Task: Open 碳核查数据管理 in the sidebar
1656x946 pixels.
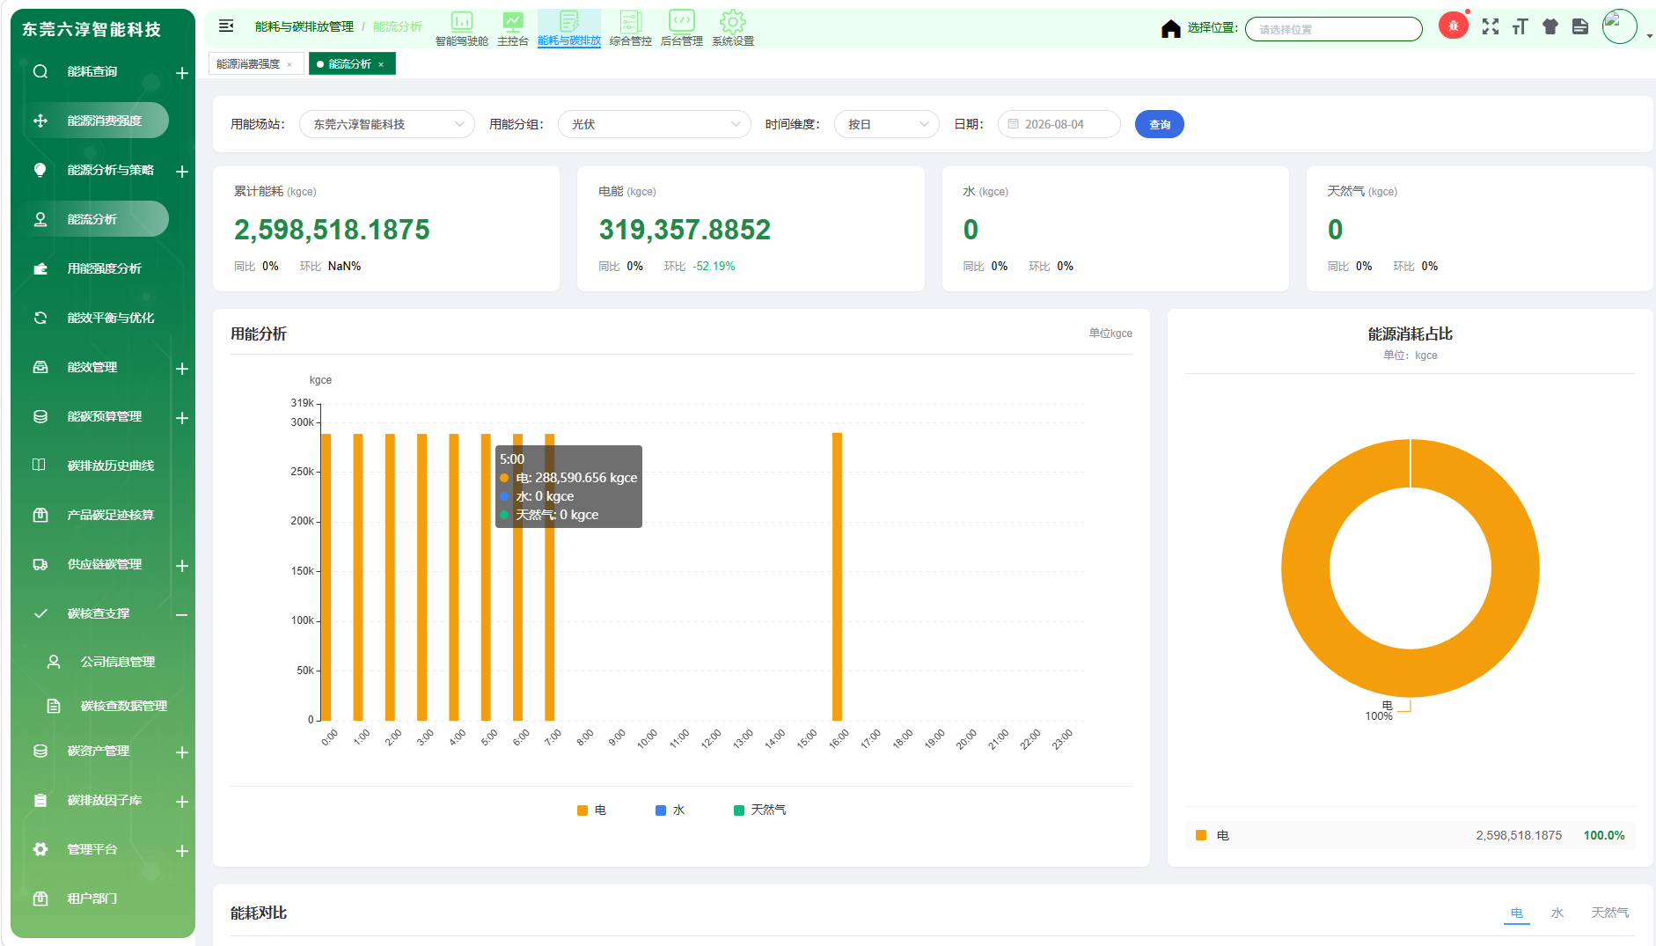Action: pyautogui.click(x=124, y=706)
